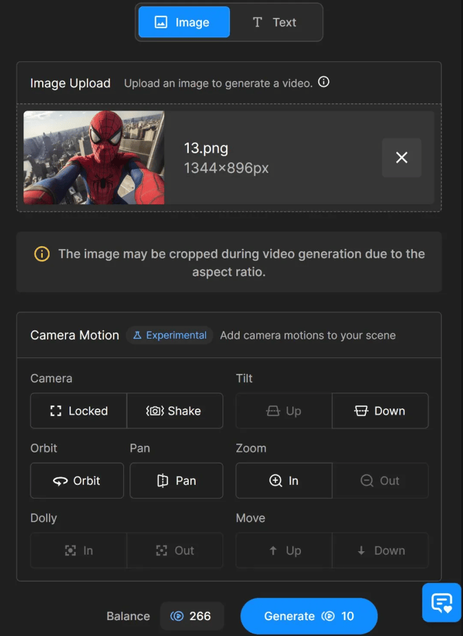Choose Pan camera motion
The width and height of the screenshot is (463, 636).
(x=176, y=481)
